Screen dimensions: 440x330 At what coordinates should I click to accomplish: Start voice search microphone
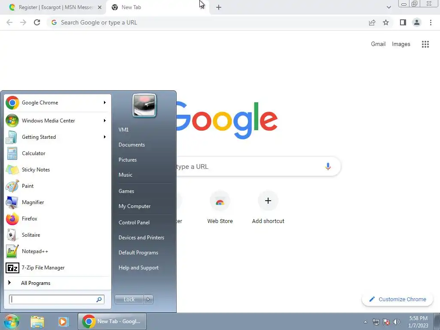coord(328,166)
